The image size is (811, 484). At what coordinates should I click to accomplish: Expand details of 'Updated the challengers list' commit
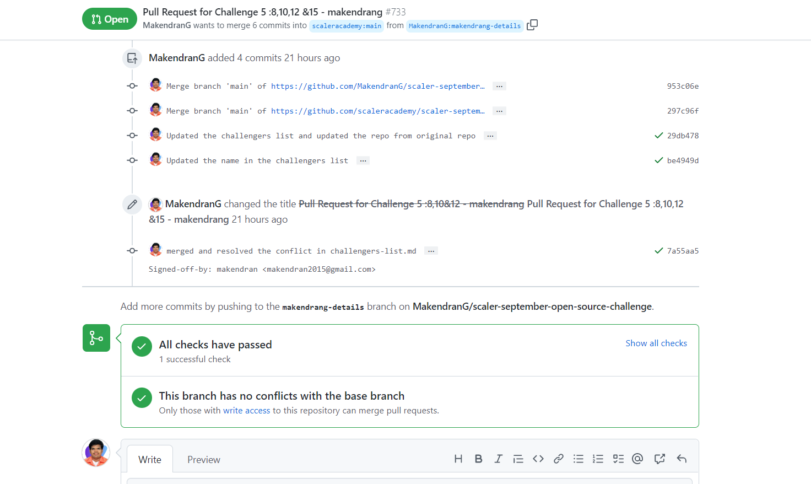pos(490,136)
